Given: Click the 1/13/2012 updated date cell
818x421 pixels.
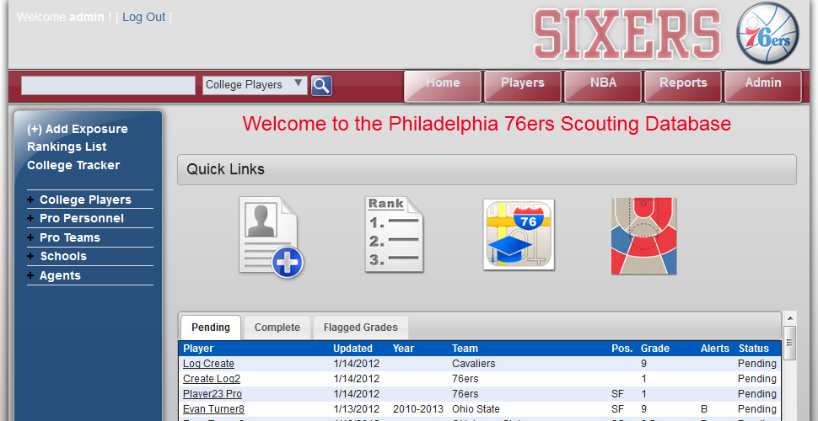Looking at the screenshot, I should (x=357, y=409).
